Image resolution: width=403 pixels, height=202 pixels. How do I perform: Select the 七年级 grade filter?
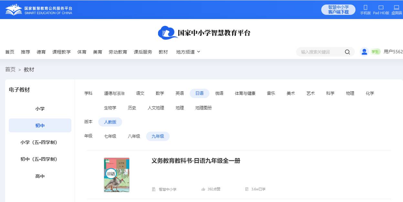110,136
